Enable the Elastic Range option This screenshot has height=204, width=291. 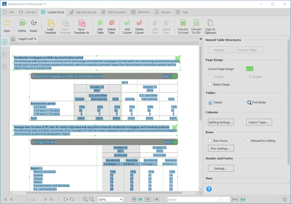click(210, 84)
